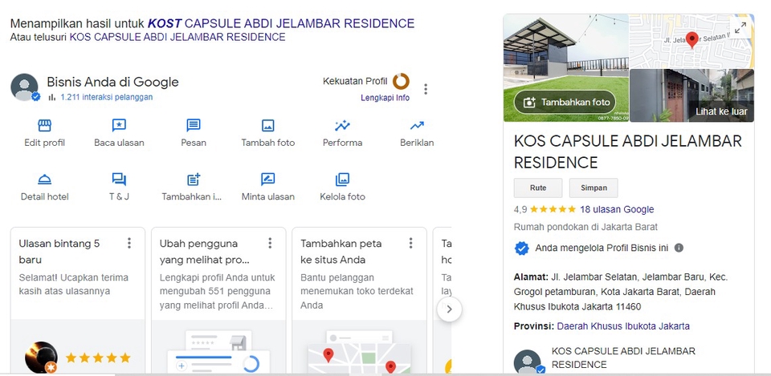
Task: Click the five-star rating in review card
Action: [98, 358]
